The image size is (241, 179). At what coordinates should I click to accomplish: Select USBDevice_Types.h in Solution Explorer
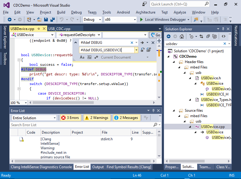coord(216,100)
